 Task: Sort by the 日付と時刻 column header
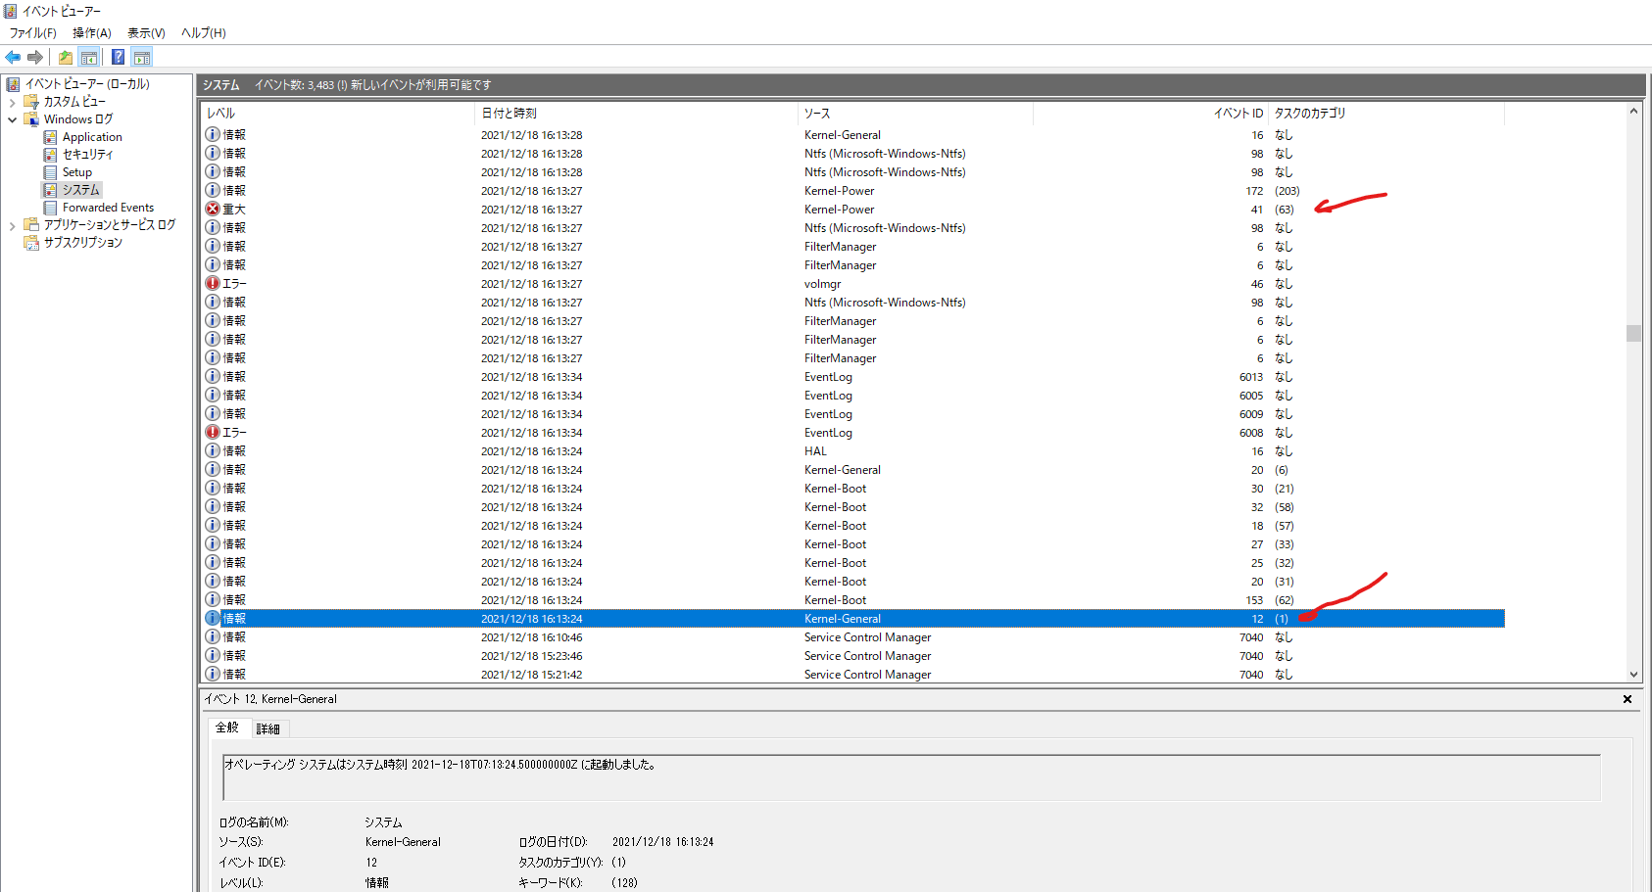[636, 114]
